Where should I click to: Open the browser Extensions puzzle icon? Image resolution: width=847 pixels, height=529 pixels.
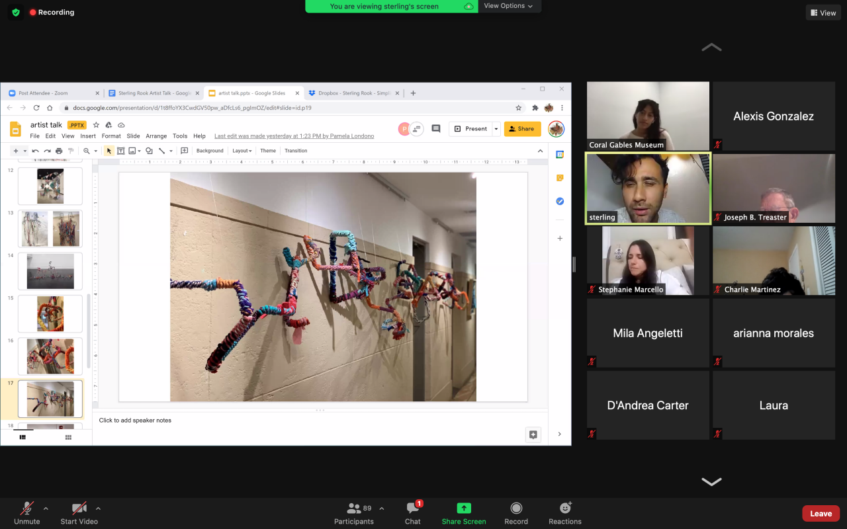535,108
